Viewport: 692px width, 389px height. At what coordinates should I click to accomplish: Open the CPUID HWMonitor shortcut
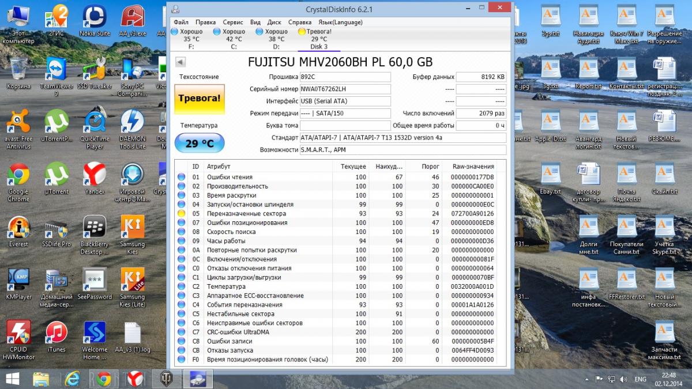(18, 341)
